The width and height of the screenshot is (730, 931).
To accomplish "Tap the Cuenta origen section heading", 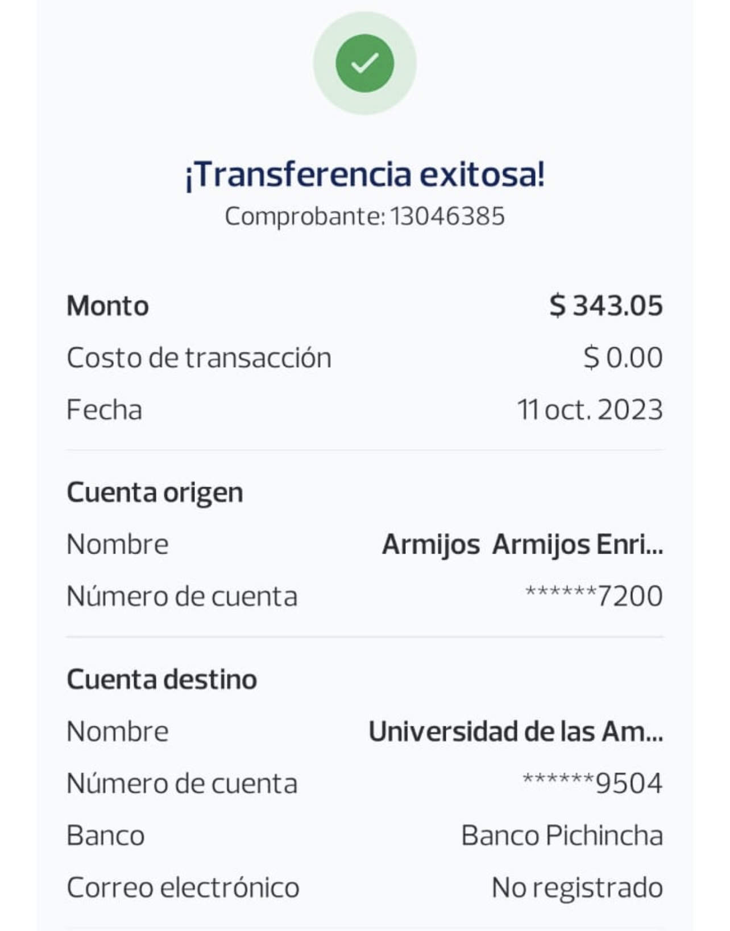I will (155, 492).
